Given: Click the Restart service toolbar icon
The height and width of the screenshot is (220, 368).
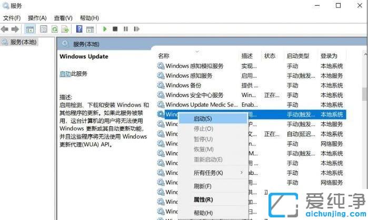Looking at the screenshot, I should click(x=136, y=29).
